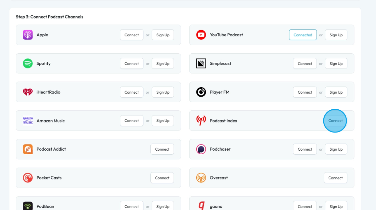Sign up for Amazon Music
Image resolution: width=376 pixels, height=210 pixels.
tap(163, 120)
